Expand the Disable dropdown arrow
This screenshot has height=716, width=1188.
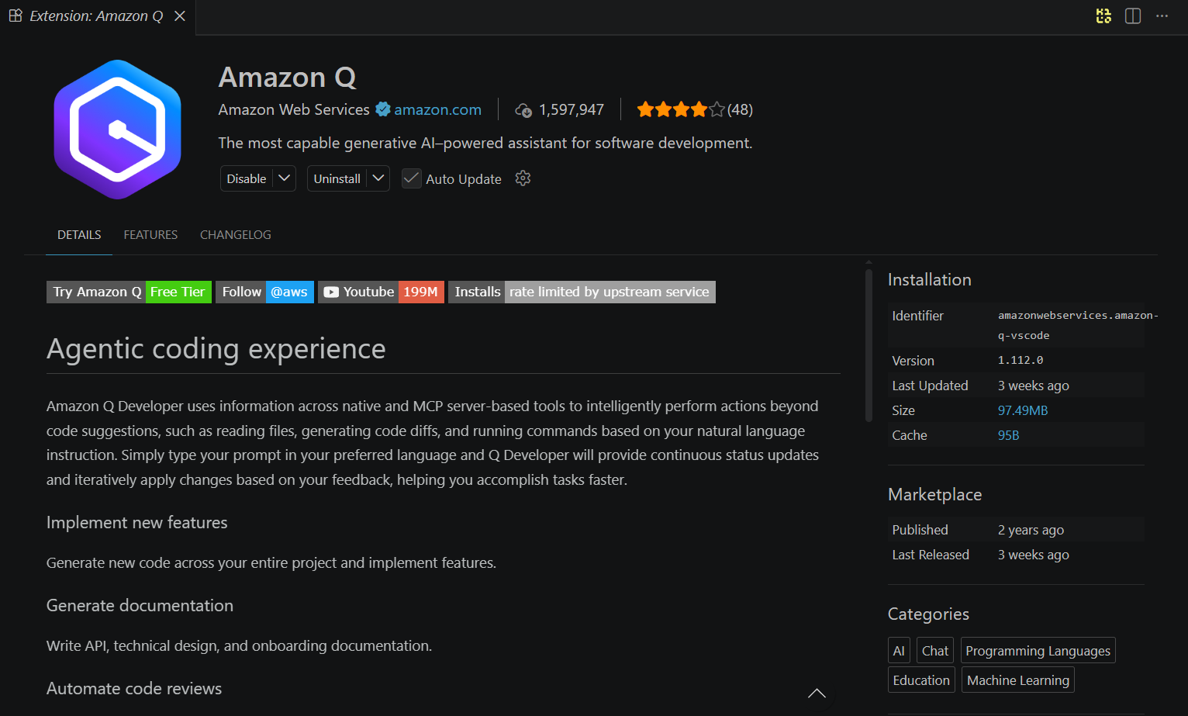click(285, 178)
